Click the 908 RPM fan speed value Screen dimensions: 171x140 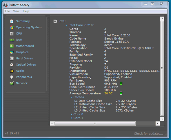point(110,81)
